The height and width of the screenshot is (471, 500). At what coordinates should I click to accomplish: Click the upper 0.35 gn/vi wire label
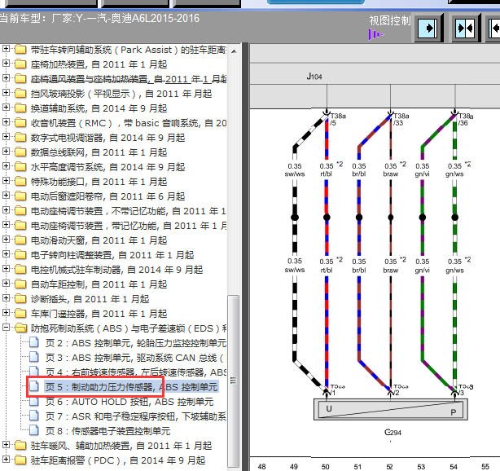click(x=422, y=170)
